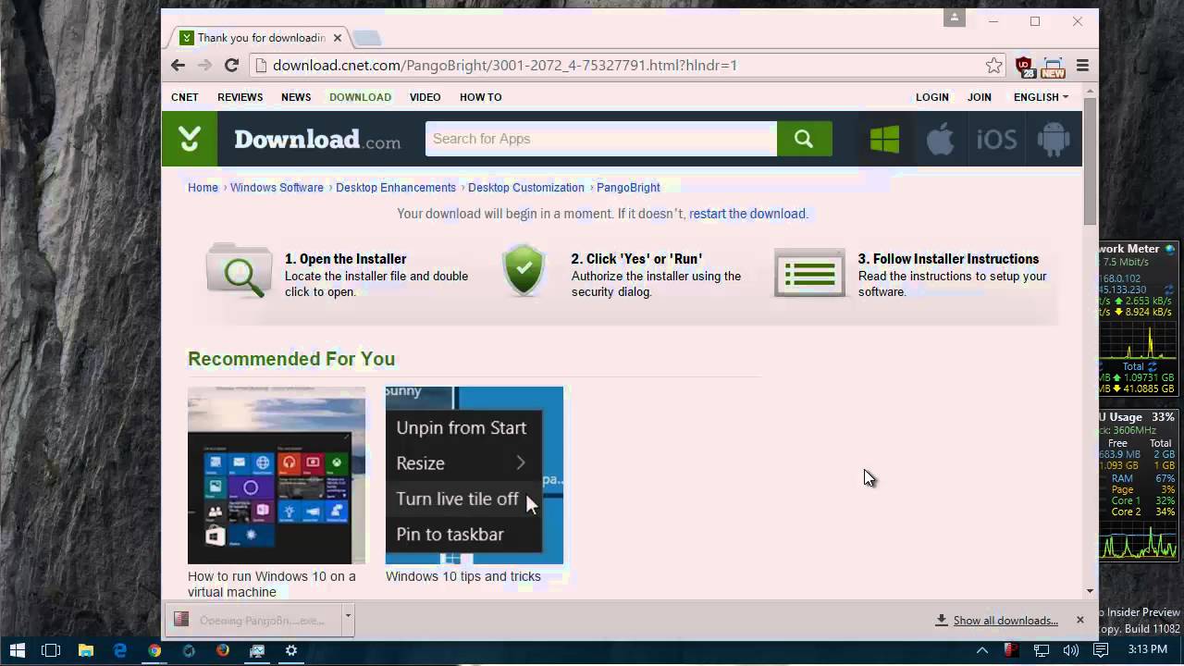1184x666 pixels.
Task: Close the downloads bar with the X
Action: point(1079,620)
